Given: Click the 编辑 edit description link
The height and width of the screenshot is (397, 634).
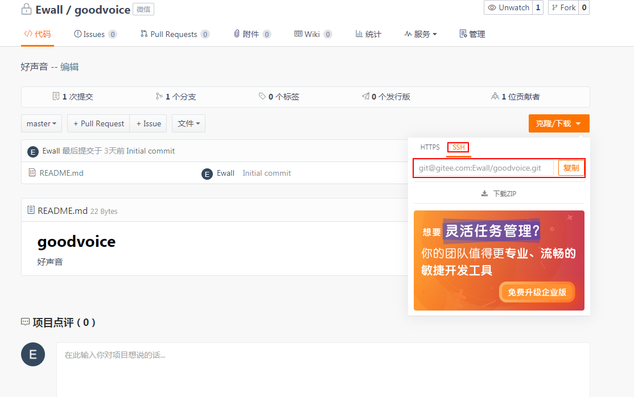Looking at the screenshot, I should point(69,67).
